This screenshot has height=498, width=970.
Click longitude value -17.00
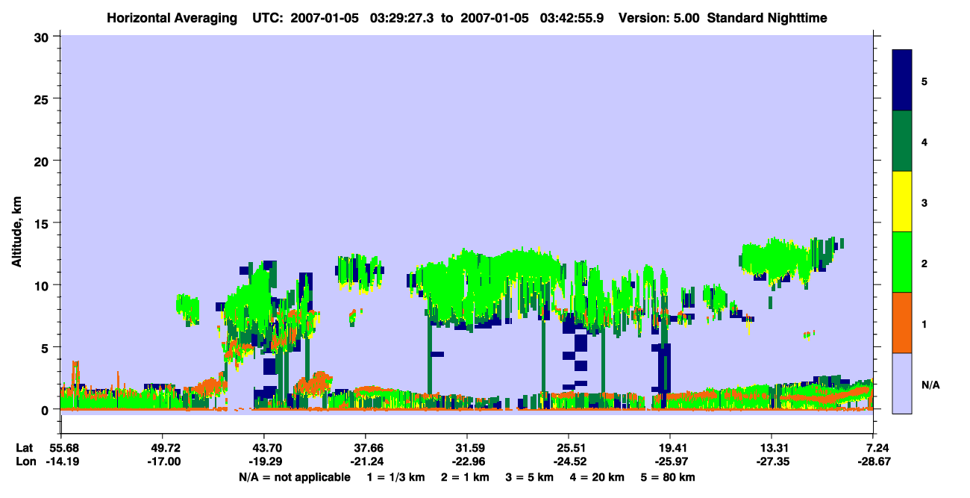[x=163, y=462]
